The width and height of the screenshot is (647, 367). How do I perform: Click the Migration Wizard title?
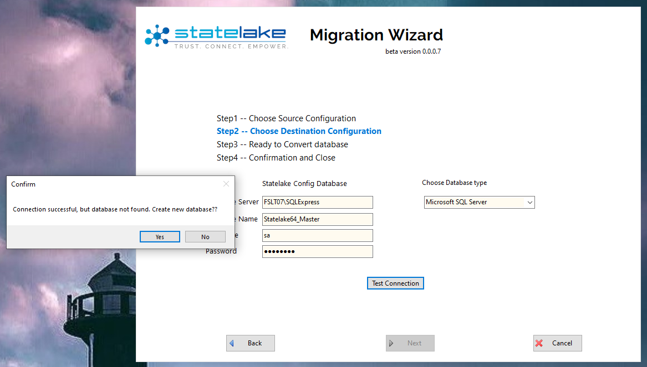tap(376, 35)
